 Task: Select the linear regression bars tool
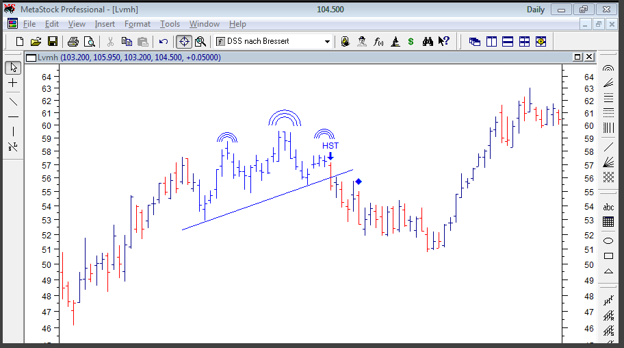608,301
